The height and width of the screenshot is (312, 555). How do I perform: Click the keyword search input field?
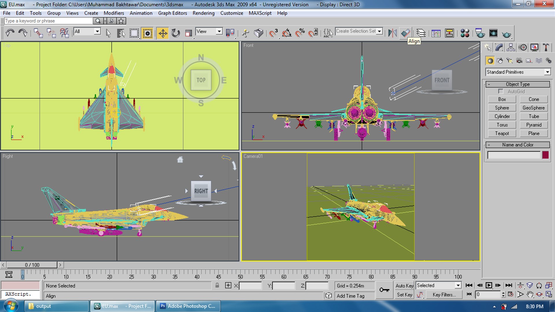(49, 21)
